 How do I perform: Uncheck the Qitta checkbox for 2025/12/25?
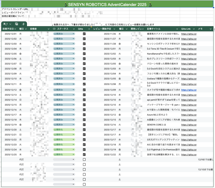click(84, 155)
